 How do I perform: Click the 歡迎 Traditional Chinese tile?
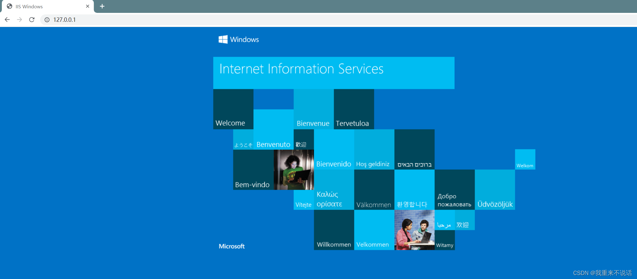point(304,139)
